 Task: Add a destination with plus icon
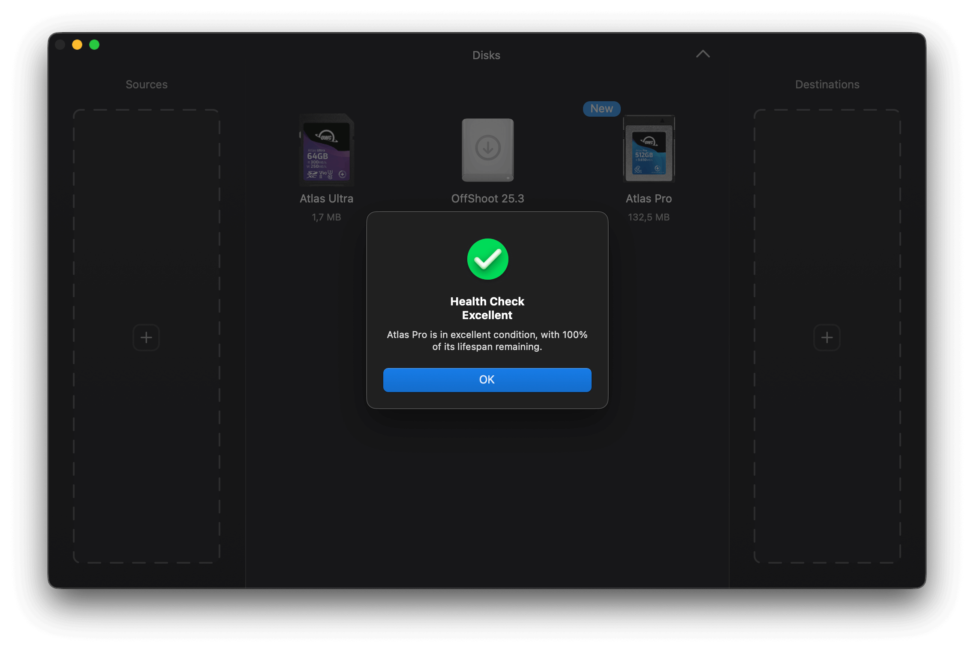coord(827,338)
